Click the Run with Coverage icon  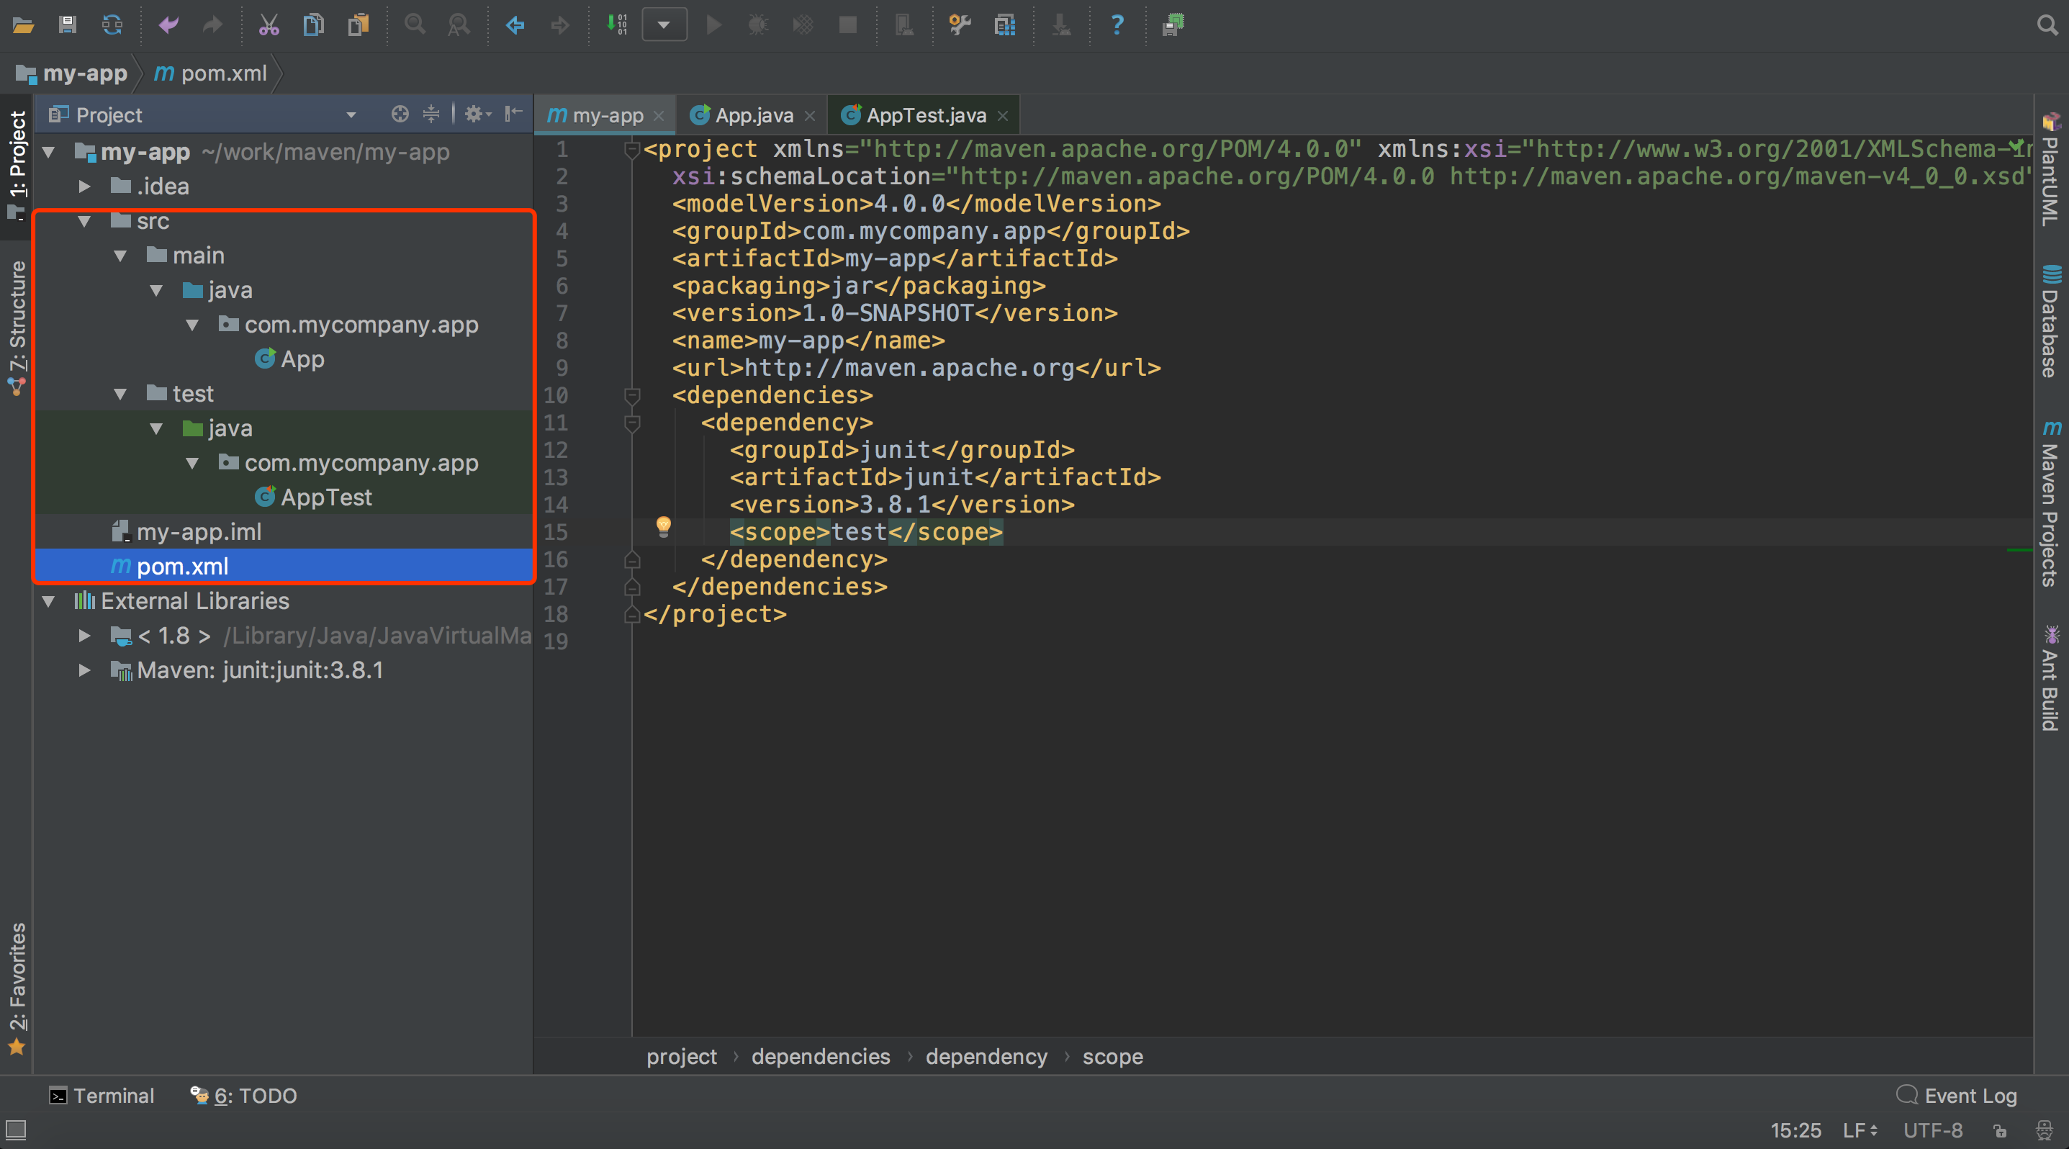(x=803, y=25)
